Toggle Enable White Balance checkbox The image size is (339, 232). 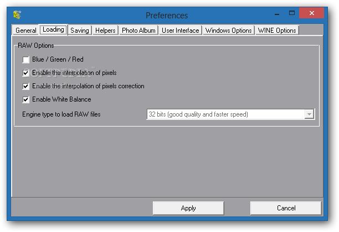tap(25, 99)
